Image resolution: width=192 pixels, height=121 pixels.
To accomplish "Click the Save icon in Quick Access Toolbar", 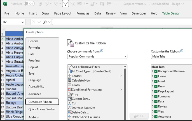I will coord(40,4).
